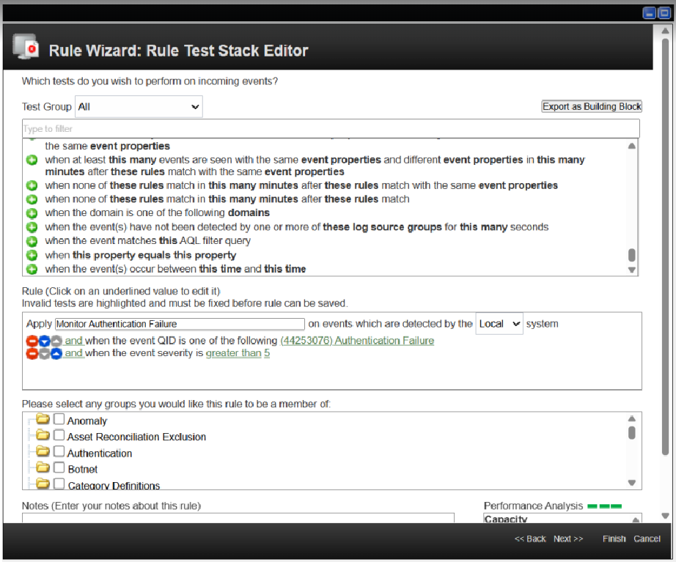The width and height of the screenshot is (676, 562).
Task: Add the 'property equals this property' test
Action: pos(32,255)
